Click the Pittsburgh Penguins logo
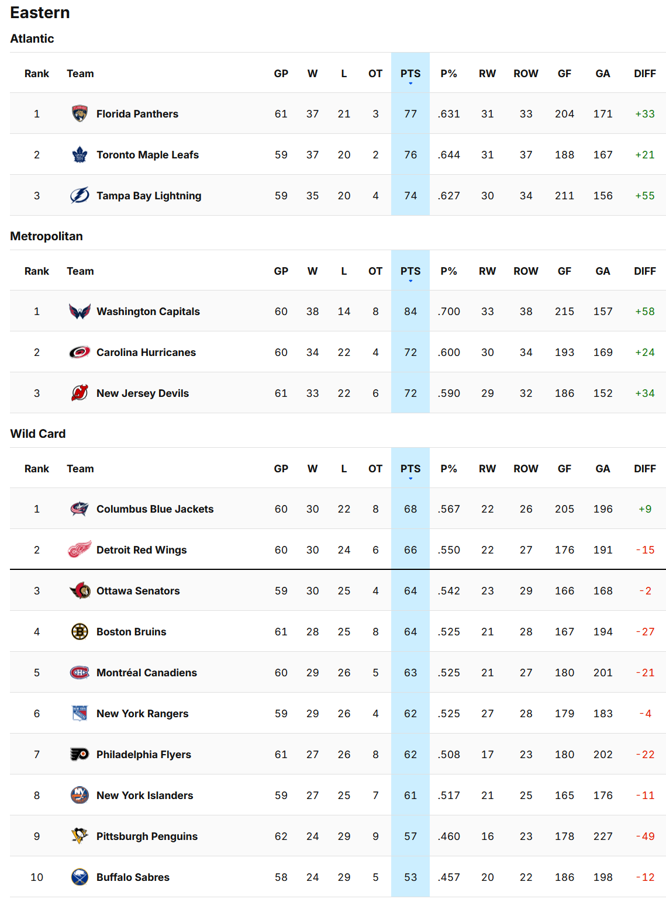 click(80, 836)
